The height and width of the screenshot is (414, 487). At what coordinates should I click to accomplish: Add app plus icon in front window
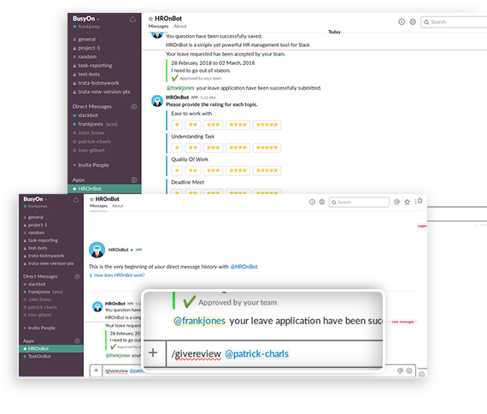click(x=77, y=341)
